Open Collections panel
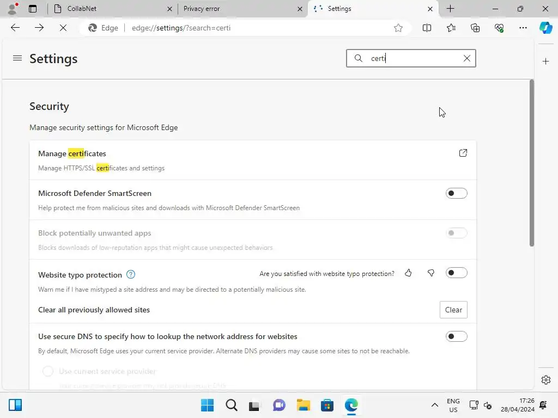 pos(475,28)
